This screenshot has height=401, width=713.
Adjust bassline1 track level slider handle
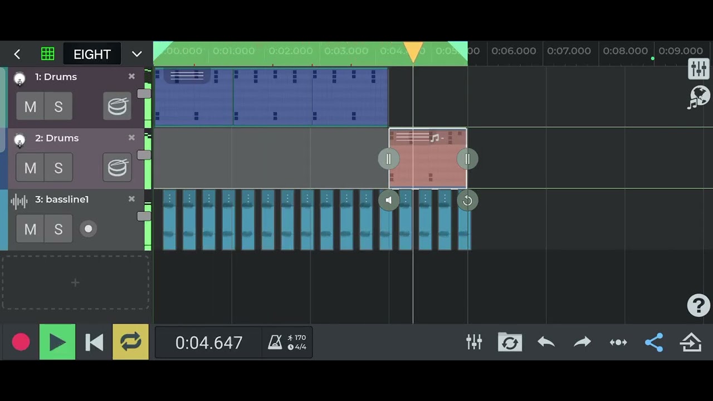click(144, 216)
